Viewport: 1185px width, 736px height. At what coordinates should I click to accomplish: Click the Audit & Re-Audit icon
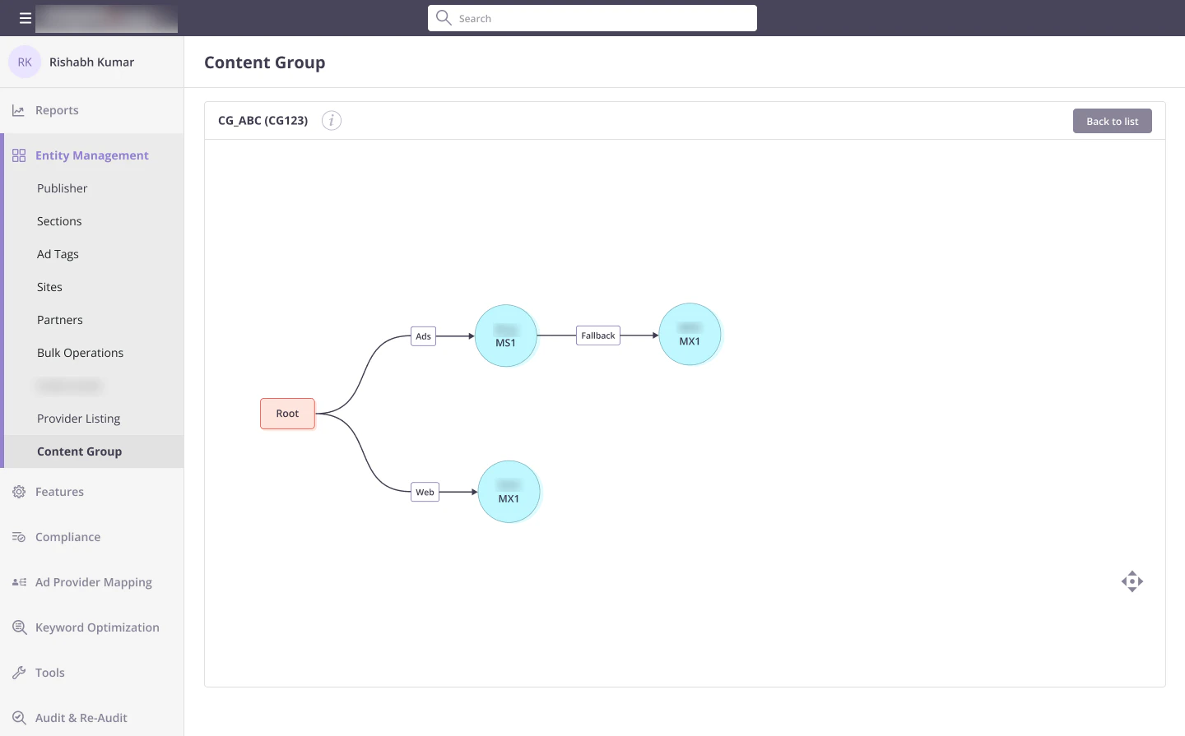[x=19, y=718]
